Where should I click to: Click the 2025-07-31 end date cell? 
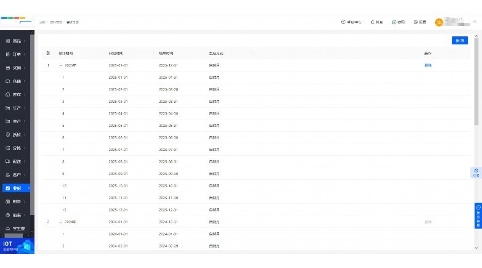[x=168, y=150]
